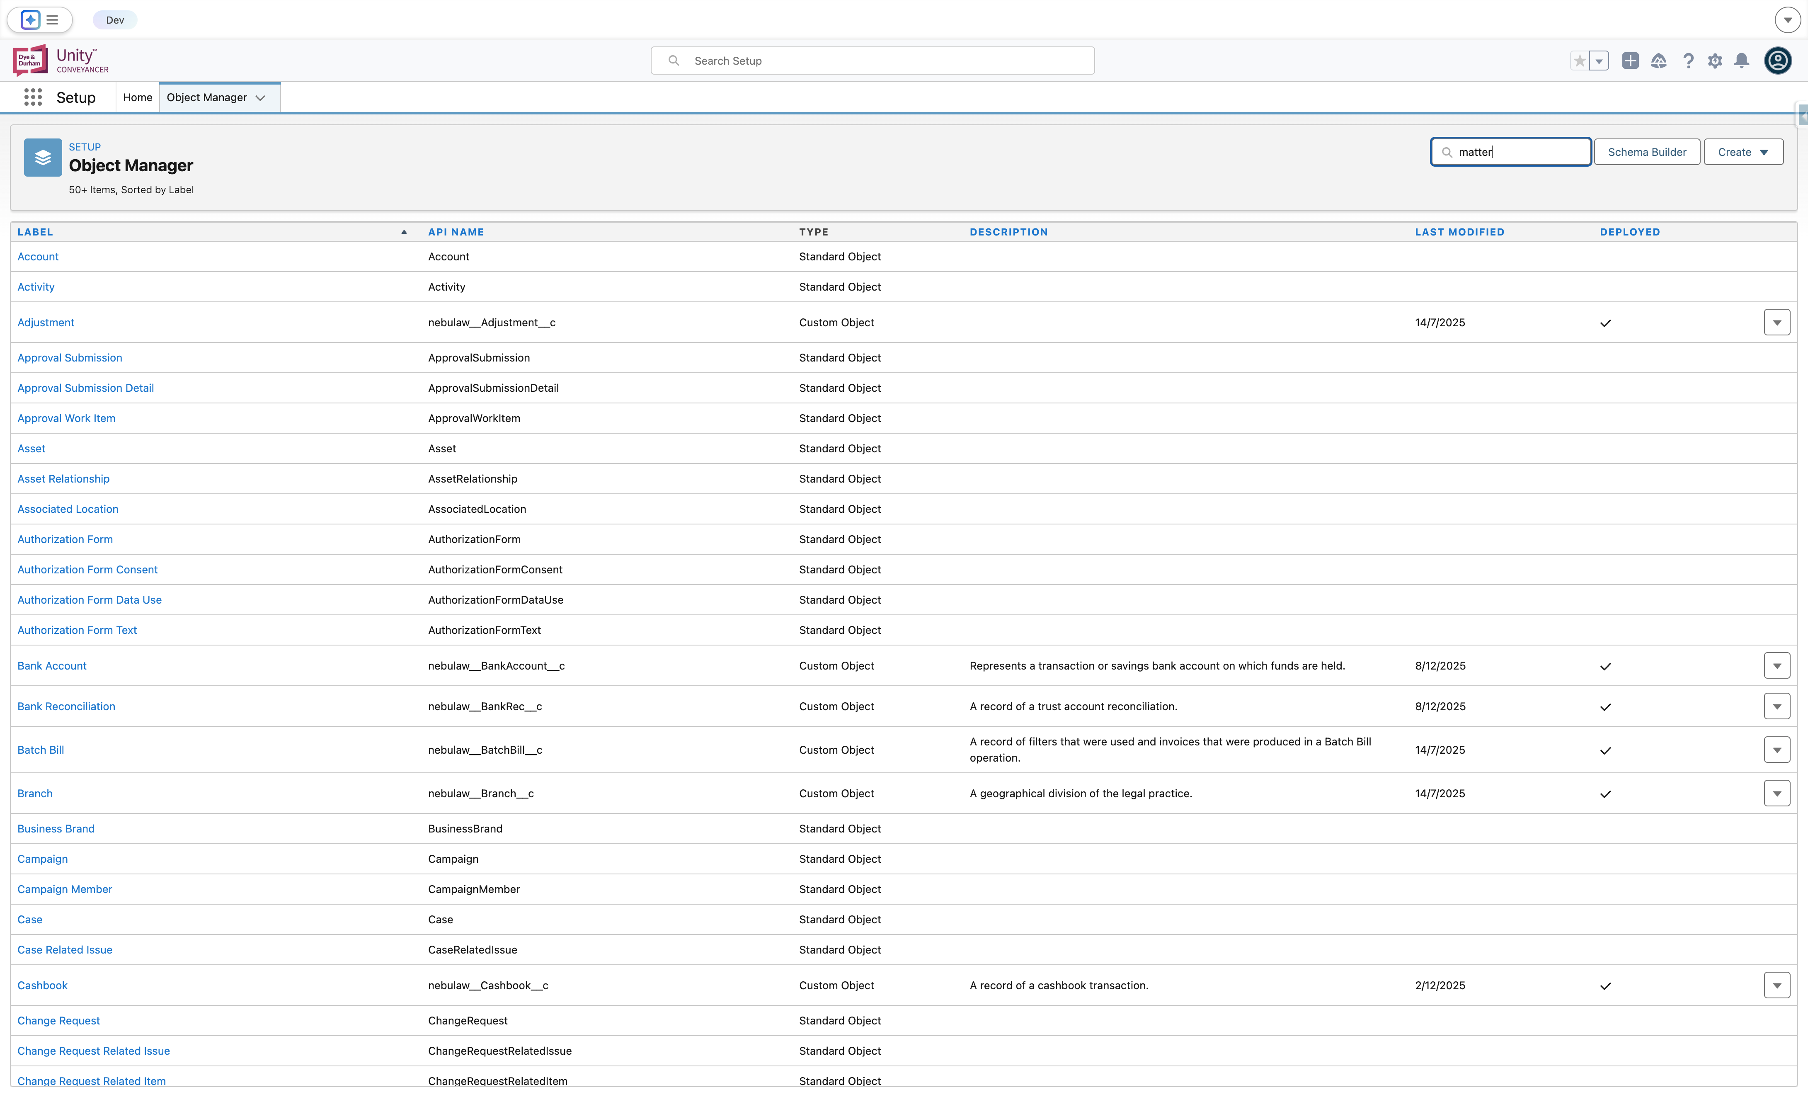Click the browser extension icon at top-left
The image size is (1808, 1097).
point(30,20)
